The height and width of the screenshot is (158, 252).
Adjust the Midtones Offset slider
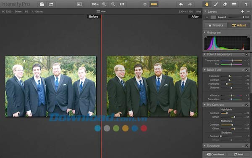point(231,129)
